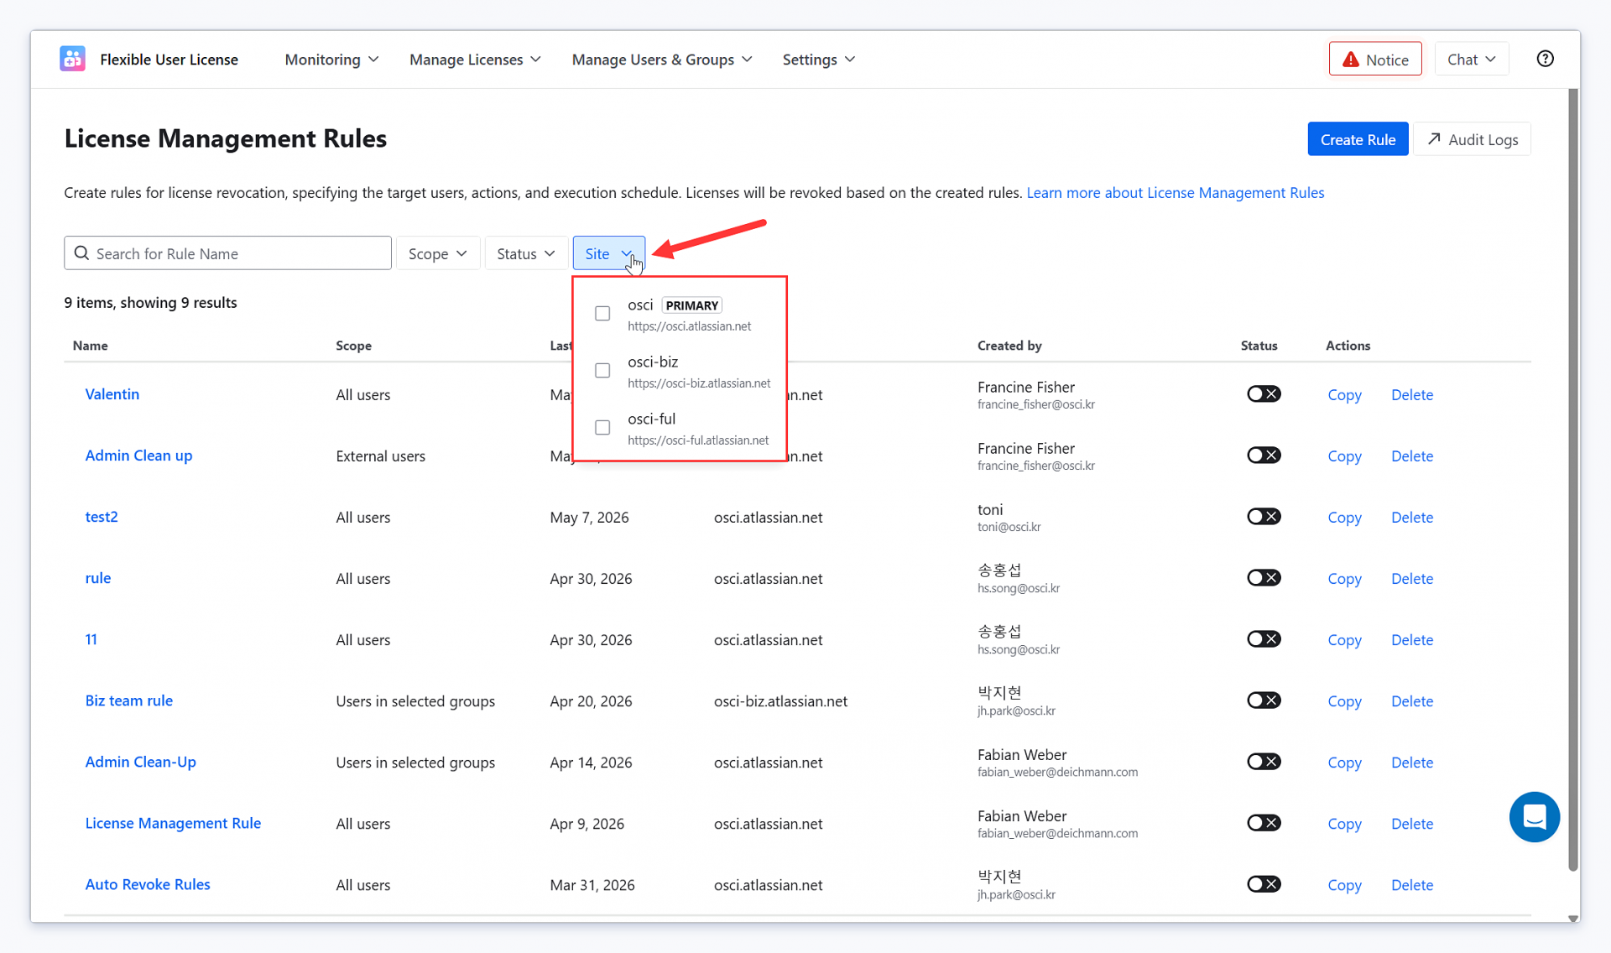Viewport: 1611px width, 953px height.
Task: Toggle status switch for Biz team rule
Action: point(1263,700)
